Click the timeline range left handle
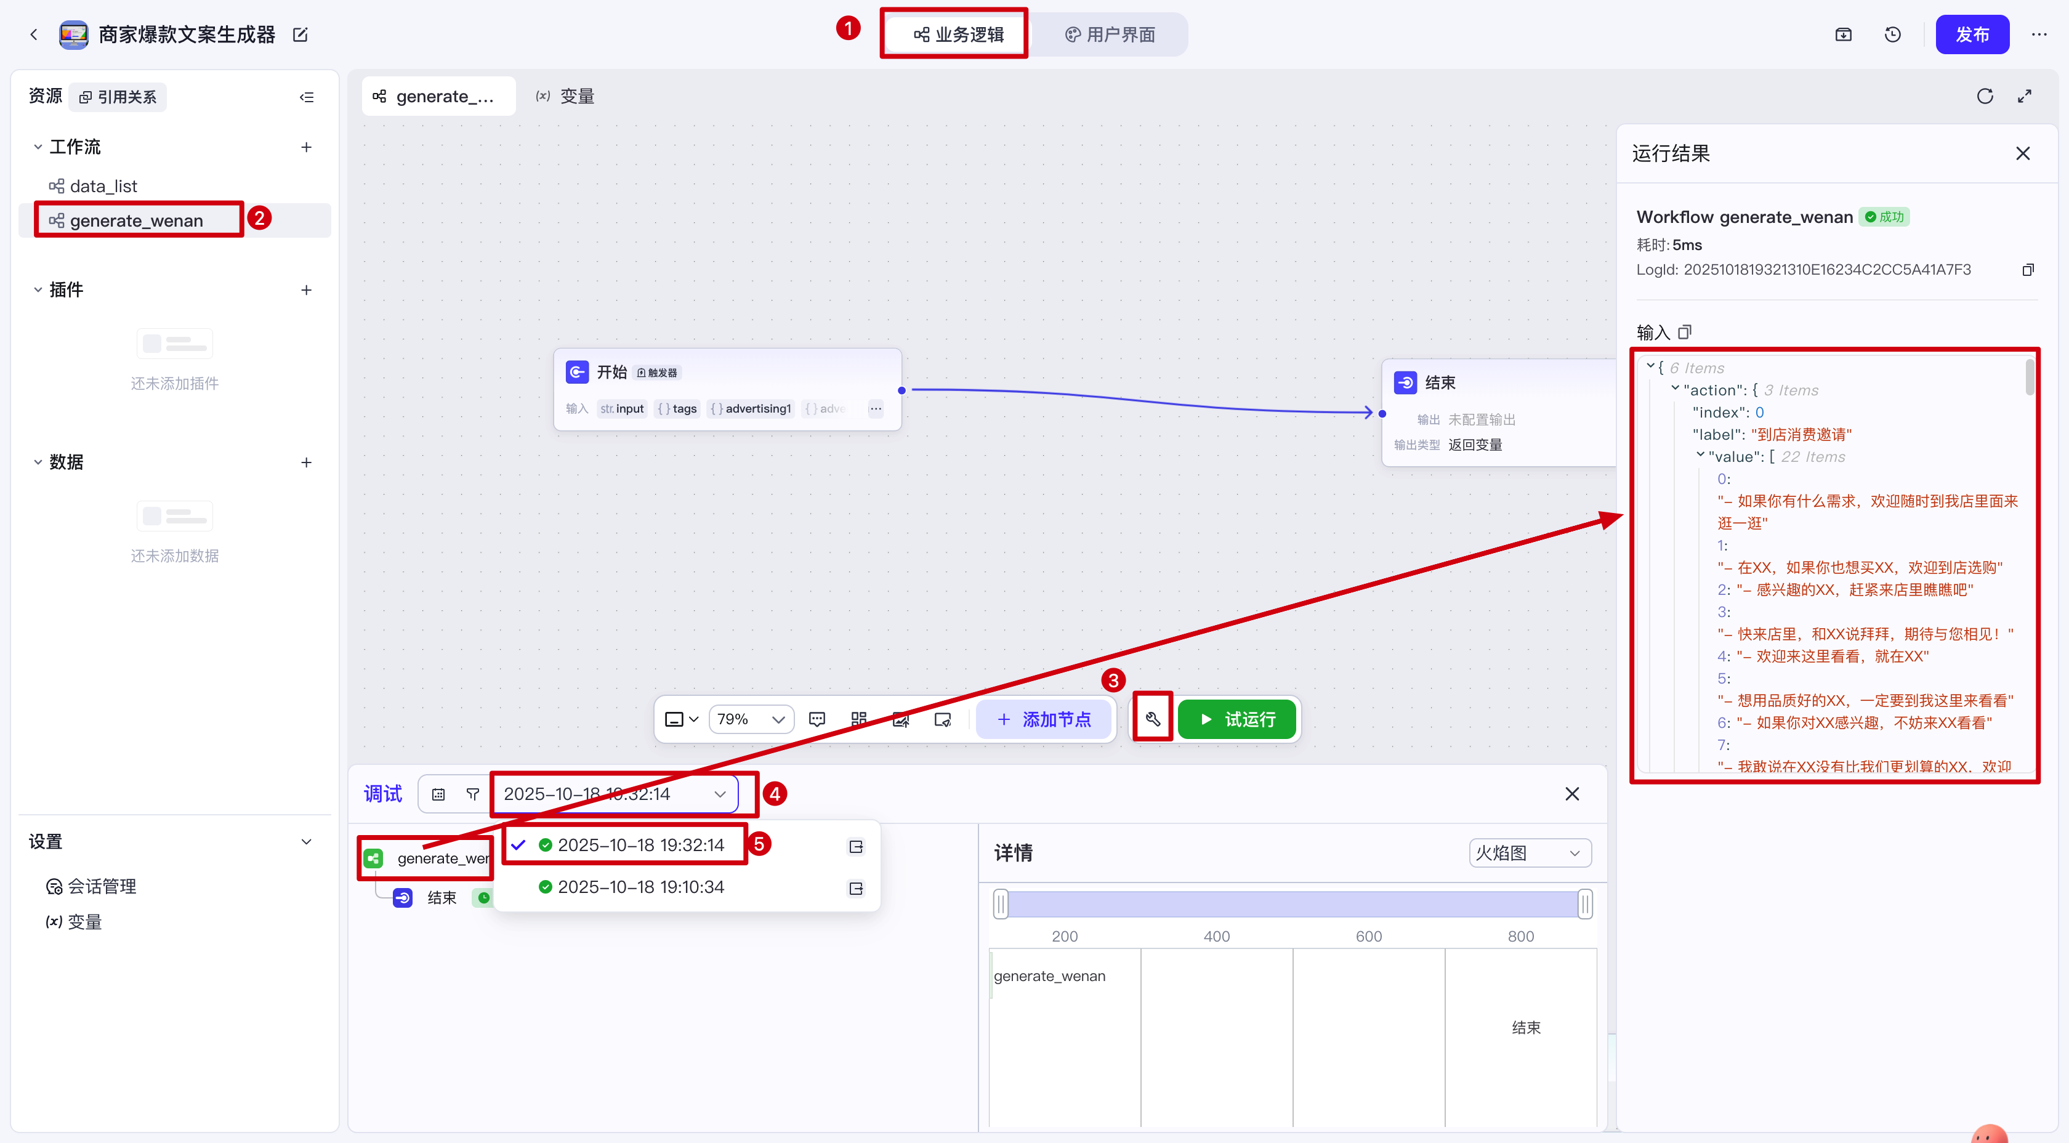Screen dimensions: 2069x1143 pyautogui.click(x=1000, y=905)
